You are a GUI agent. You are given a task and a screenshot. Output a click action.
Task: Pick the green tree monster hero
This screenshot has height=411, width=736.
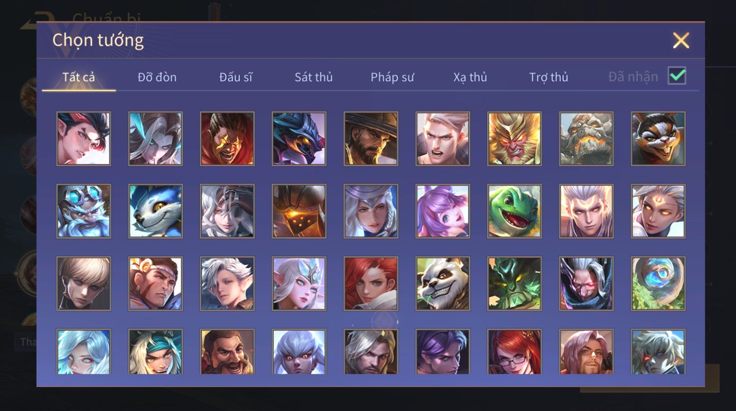[x=514, y=283]
